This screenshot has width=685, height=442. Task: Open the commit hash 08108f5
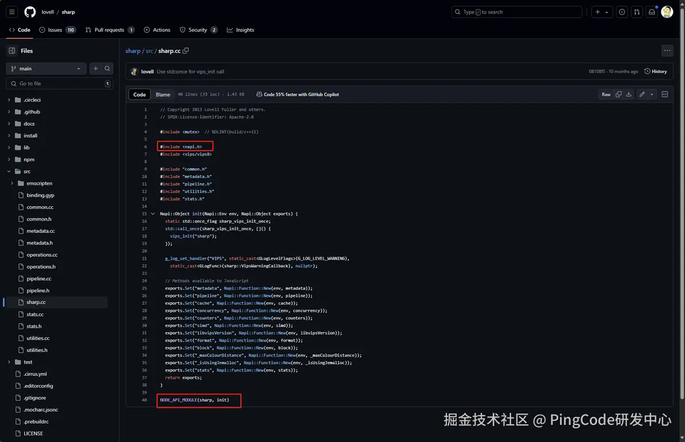(597, 72)
